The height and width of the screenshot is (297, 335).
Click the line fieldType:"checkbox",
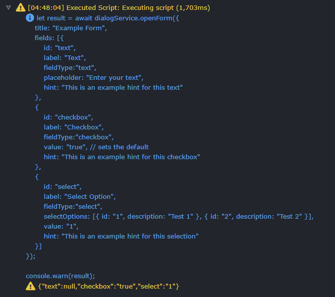point(79,137)
